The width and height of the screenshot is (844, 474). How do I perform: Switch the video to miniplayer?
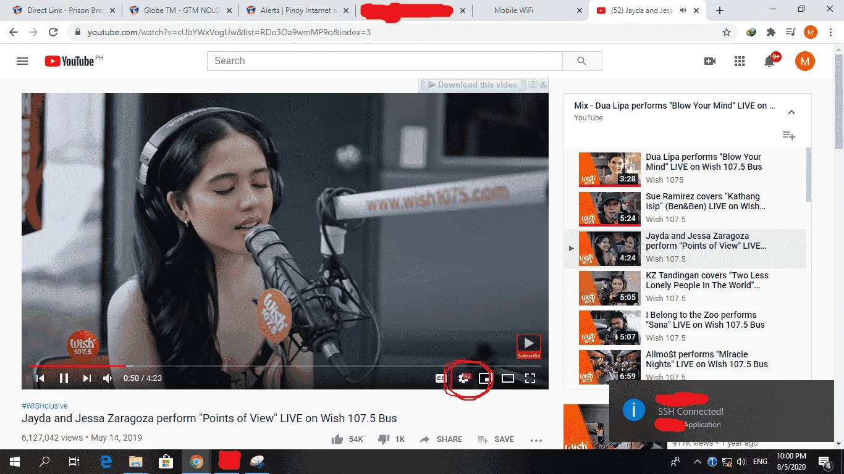tap(486, 378)
